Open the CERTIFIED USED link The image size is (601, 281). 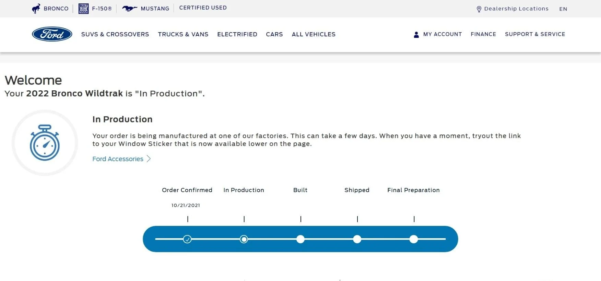pyautogui.click(x=203, y=8)
